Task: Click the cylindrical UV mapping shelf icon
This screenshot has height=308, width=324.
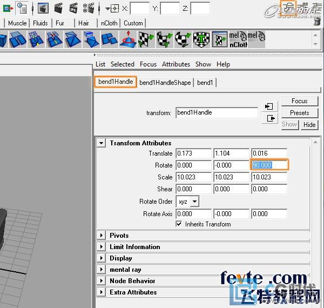Action: click(x=165, y=39)
